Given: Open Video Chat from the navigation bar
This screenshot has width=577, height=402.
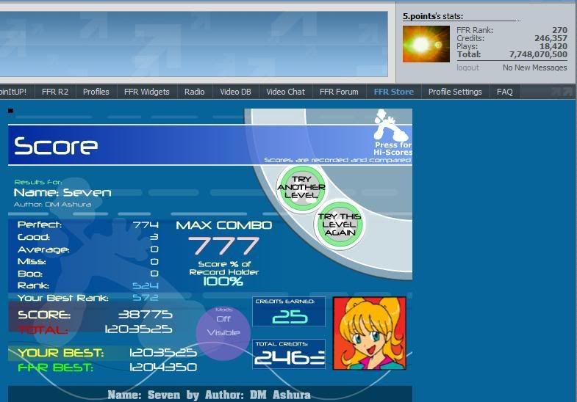Looking at the screenshot, I should [x=285, y=92].
